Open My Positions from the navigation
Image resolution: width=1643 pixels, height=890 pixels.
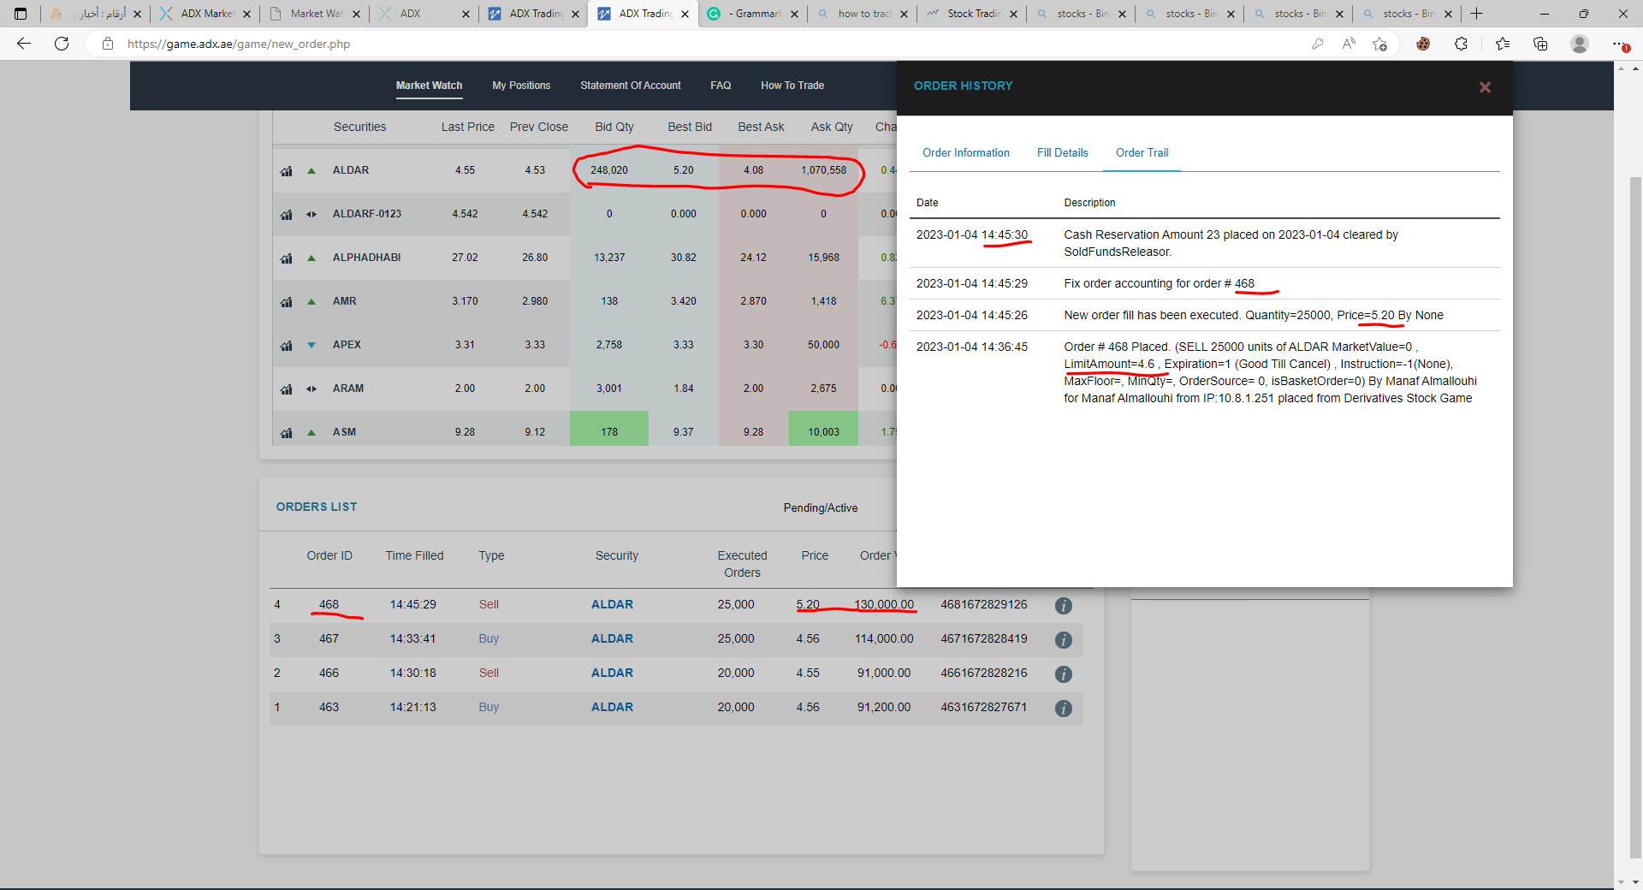coord(521,86)
